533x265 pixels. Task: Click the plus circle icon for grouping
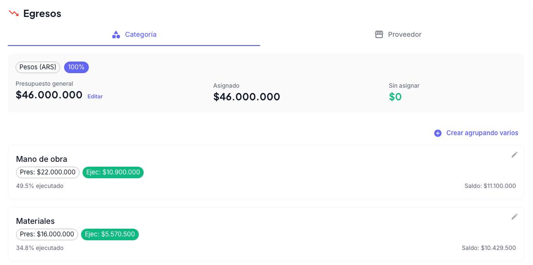point(438,133)
